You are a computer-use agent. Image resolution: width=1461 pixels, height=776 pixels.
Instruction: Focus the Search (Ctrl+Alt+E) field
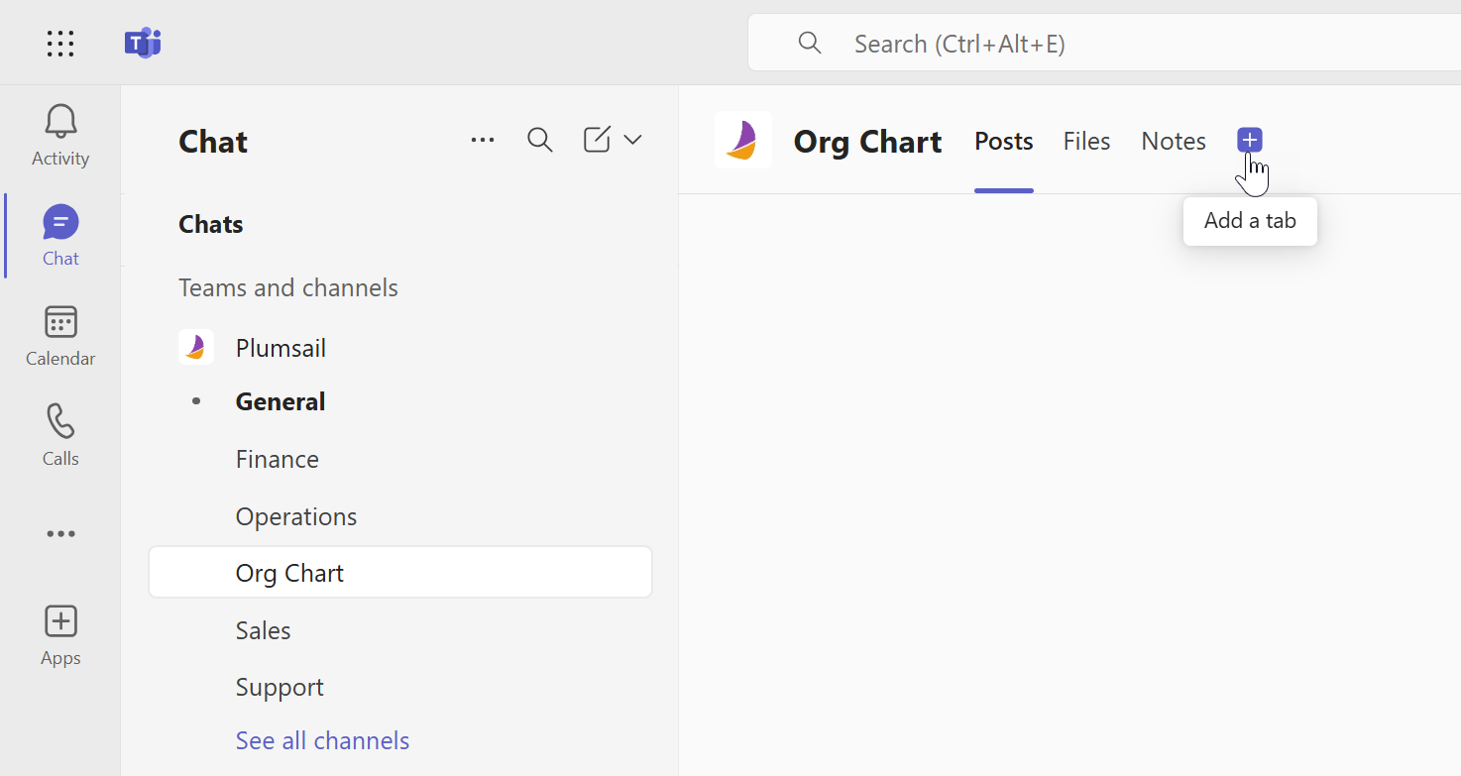[1104, 43]
